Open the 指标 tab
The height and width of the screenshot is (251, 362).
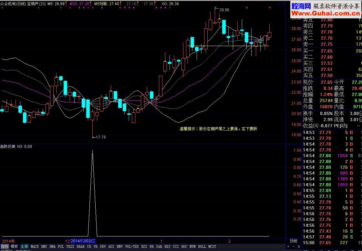tap(5, 246)
